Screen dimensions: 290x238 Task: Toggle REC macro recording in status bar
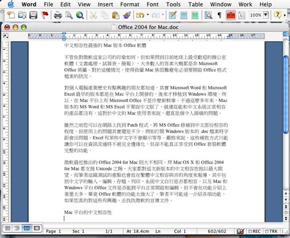[x=255, y=231]
